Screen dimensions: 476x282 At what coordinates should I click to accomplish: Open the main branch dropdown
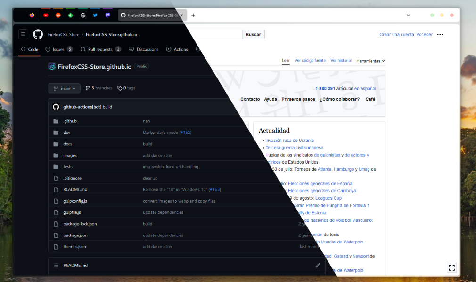[x=65, y=88]
